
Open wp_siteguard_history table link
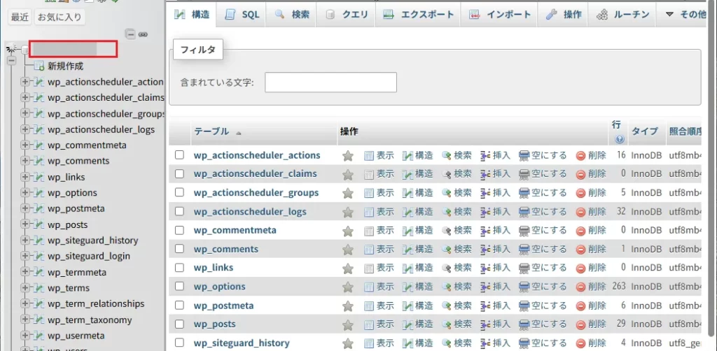pyautogui.click(x=242, y=343)
